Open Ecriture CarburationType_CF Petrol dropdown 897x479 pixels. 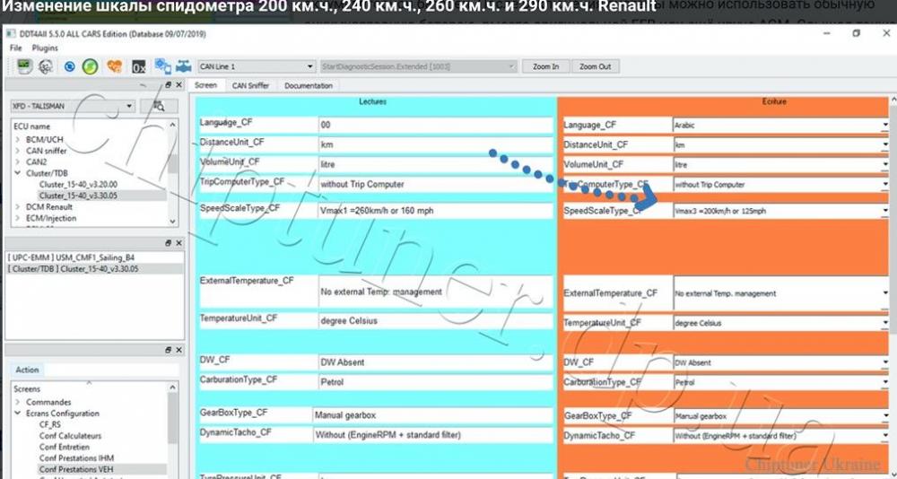pyautogui.click(x=781, y=382)
